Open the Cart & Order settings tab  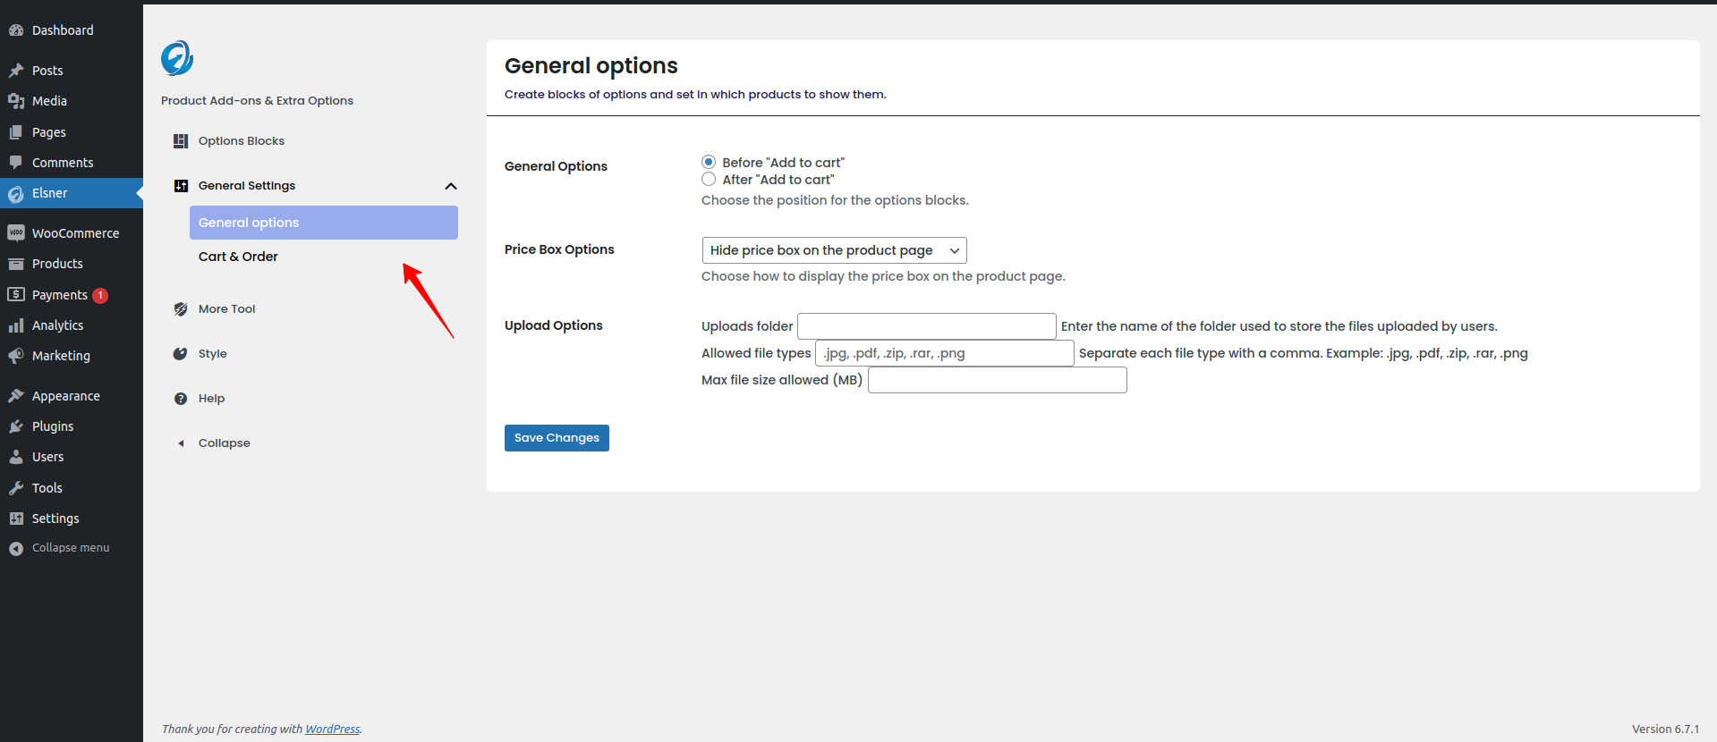point(238,257)
